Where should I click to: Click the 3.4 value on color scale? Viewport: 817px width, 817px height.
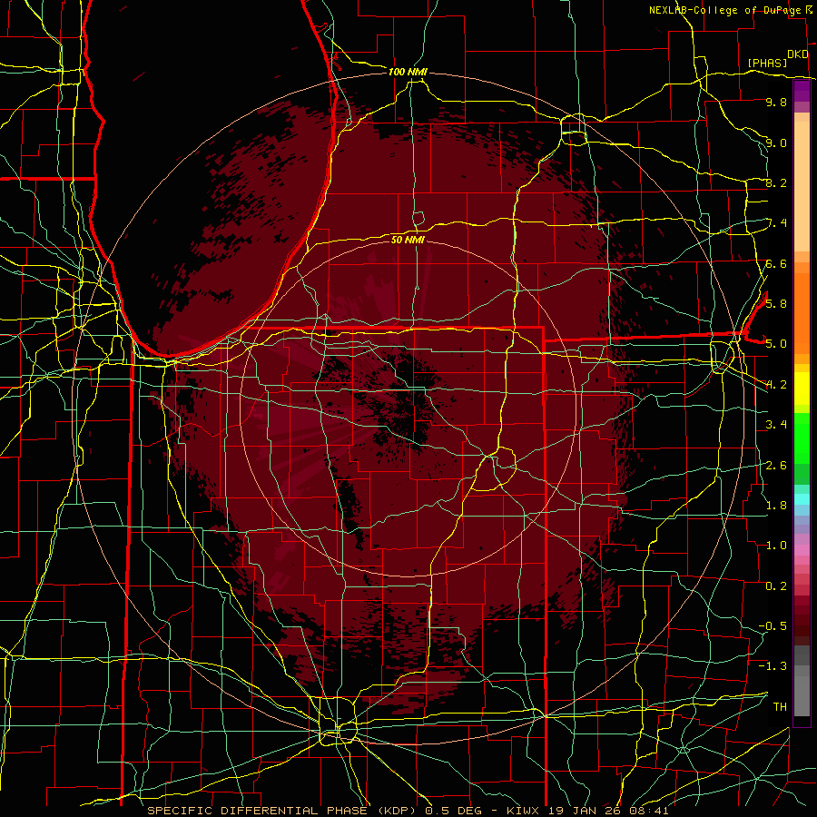pyautogui.click(x=776, y=425)
